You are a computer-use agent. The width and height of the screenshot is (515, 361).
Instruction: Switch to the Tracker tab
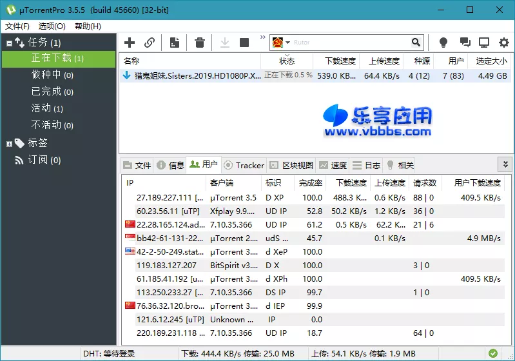244,165
